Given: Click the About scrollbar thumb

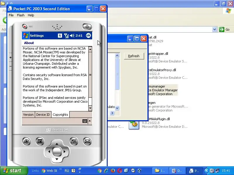Looking at the screenshot, I should tap(90, 75).
